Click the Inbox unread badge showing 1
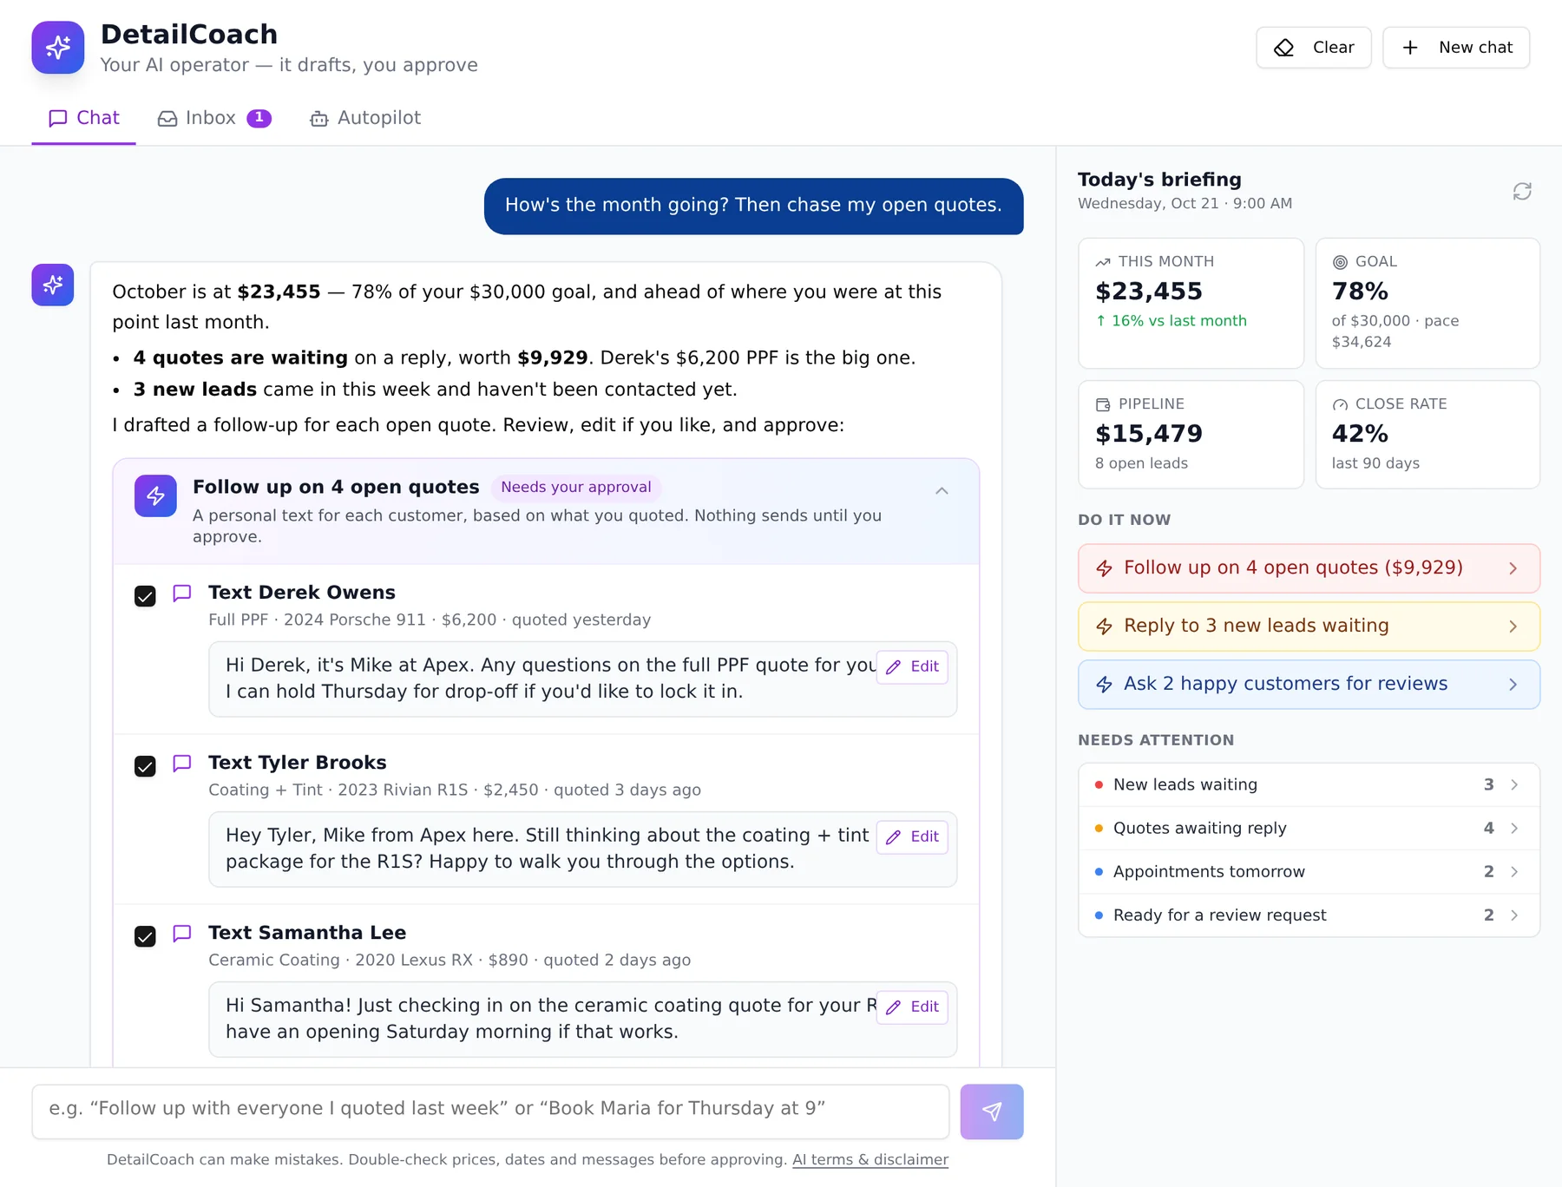The width and height of the screenshot is (1562, 1187). [259, 118]
